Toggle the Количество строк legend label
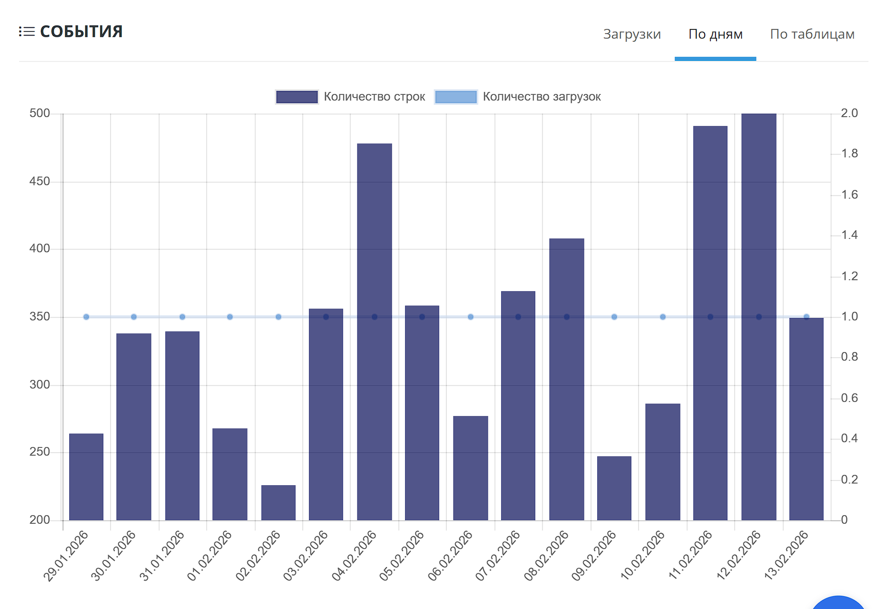Image resolution: width=885 pixels, height=609 pixels. click(x=375, y=97)
